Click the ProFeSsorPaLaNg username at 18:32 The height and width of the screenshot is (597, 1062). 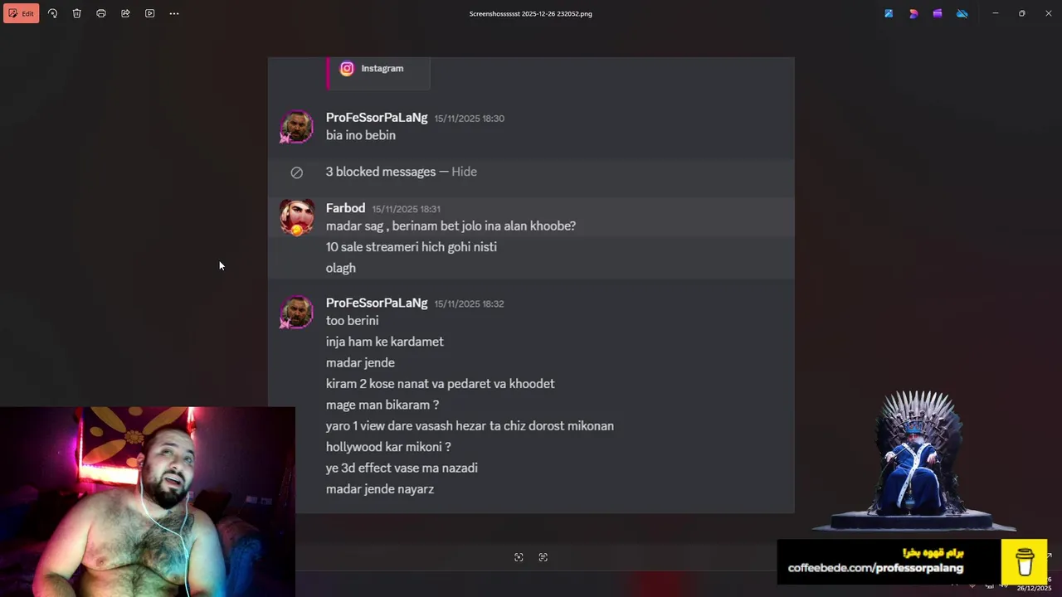click(x=377, y=303)
